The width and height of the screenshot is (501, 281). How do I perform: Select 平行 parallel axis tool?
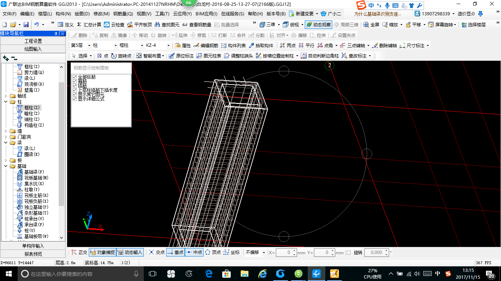pyautogui.click(x=307, y=45)
